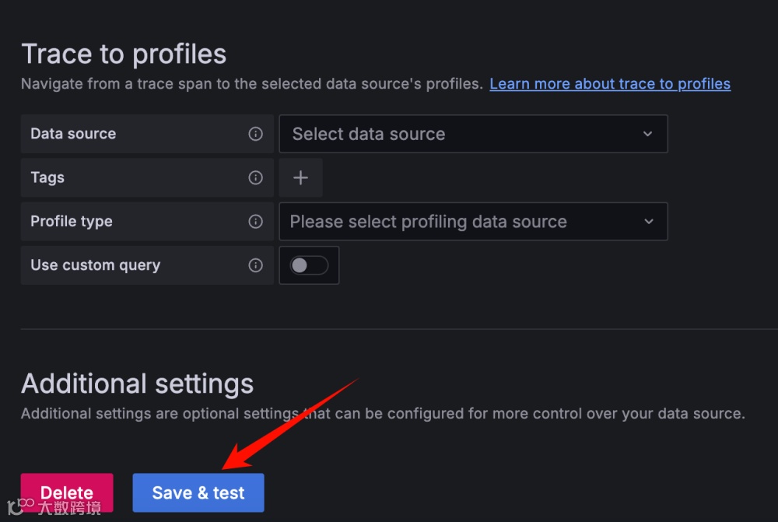Open Learn more about trace to profiles link

coord(610,84)
